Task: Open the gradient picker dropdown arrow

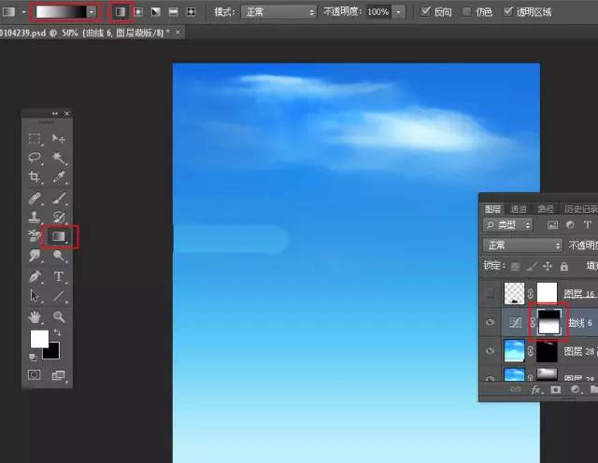Action: pyautogui.click(x=92, y=12)
